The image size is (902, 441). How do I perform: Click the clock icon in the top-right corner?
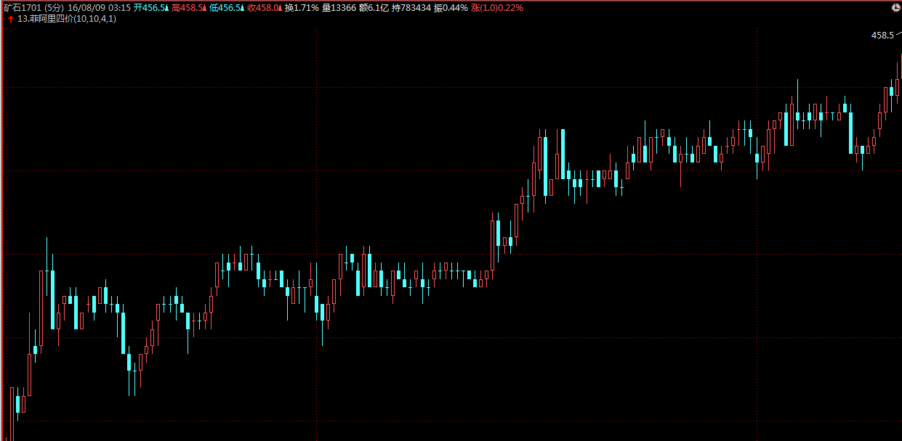895,7
